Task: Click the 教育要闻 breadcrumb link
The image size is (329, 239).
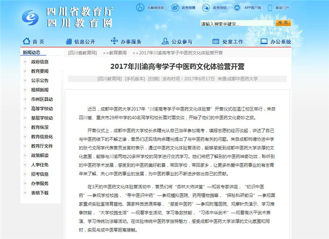Action: (x=115, y=53)
